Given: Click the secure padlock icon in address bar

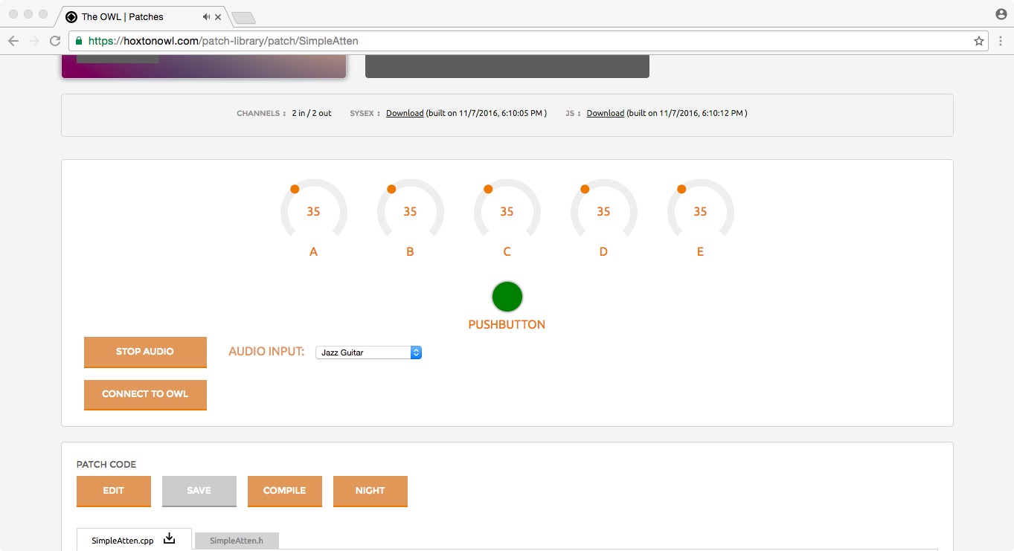Looking at the screenshot, I should click(80, 42).
